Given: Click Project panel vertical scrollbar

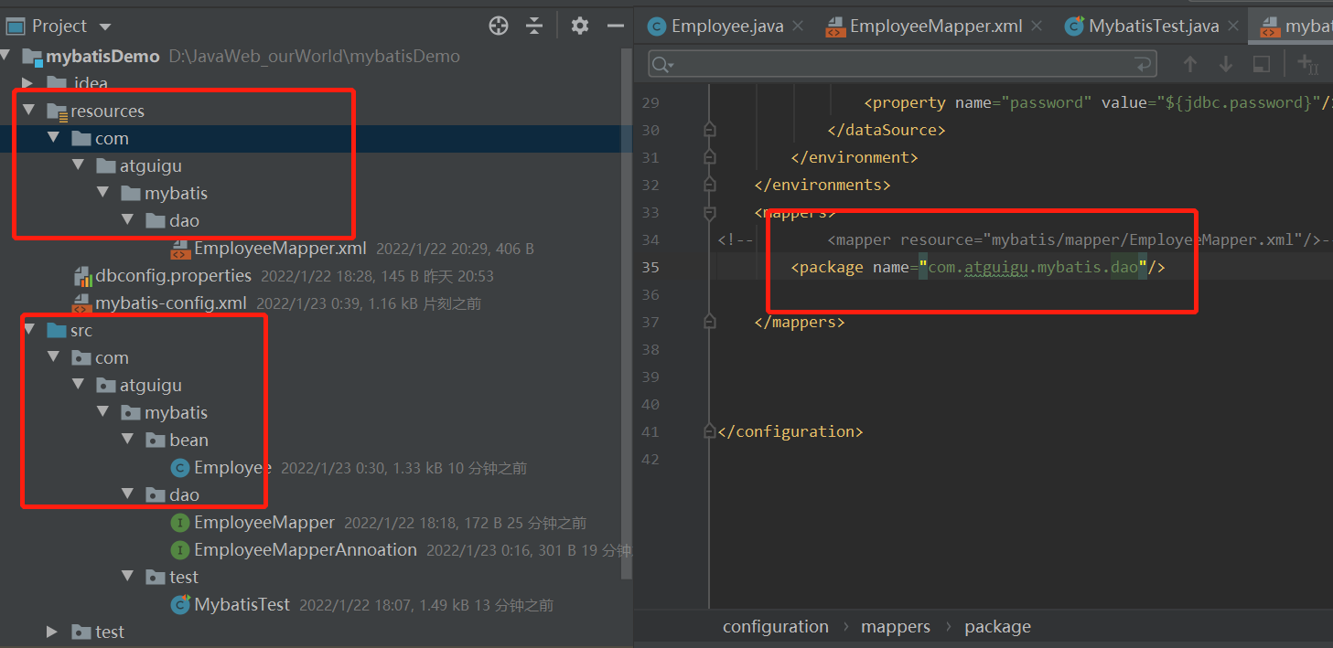Looking at the screenshot, I should [627, 313].
